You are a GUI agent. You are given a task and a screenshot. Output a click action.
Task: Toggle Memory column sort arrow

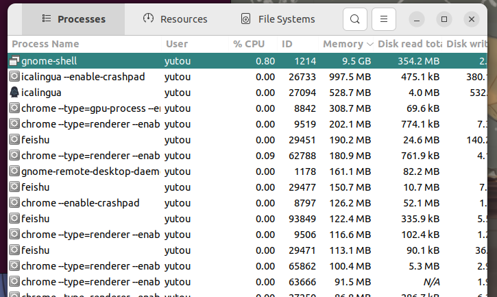click(x=369, y=44)
